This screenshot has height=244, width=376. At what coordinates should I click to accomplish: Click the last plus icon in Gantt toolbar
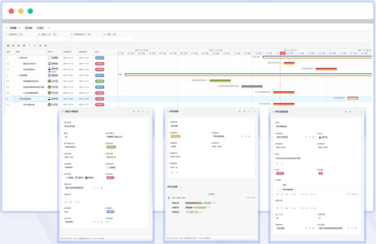coord(46,46)
